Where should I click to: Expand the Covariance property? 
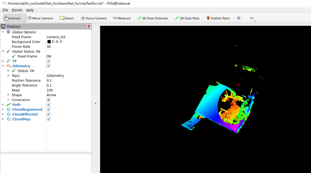[8, 100]
